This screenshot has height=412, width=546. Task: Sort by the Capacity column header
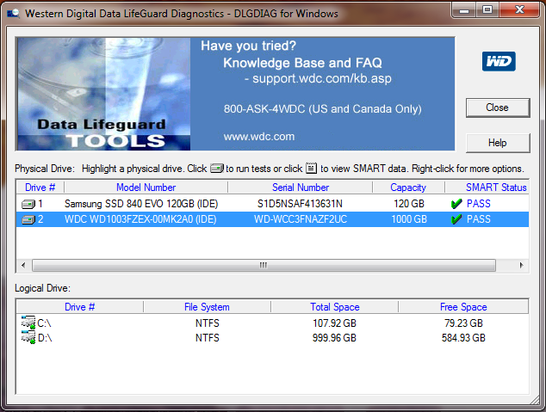coord(408,188)
